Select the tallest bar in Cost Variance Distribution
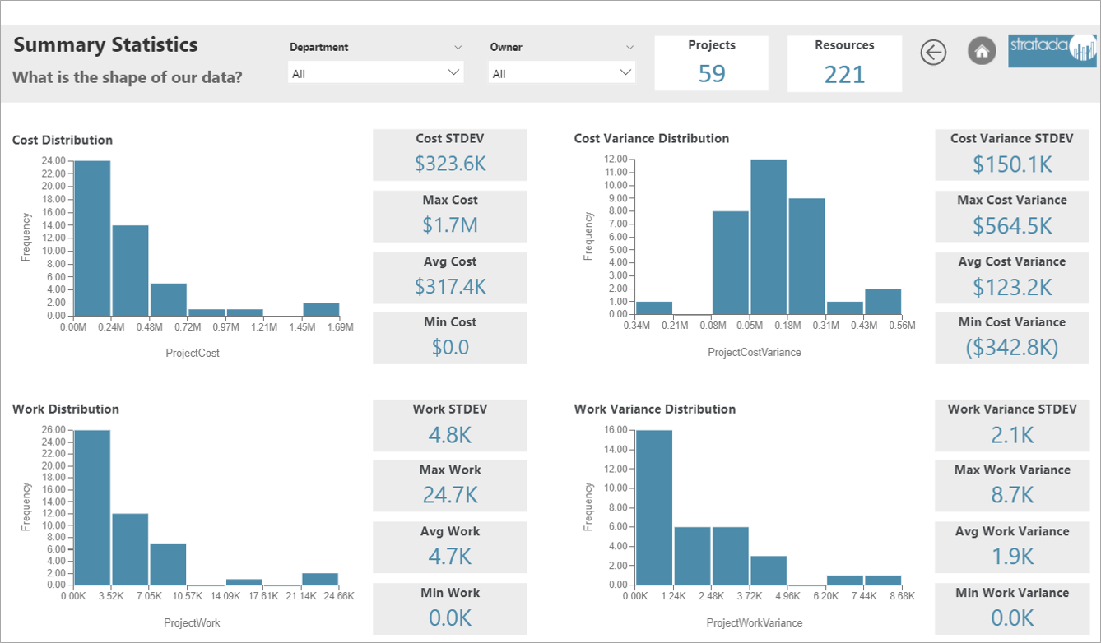1101x643 pixels. click(x=769, y=237)
